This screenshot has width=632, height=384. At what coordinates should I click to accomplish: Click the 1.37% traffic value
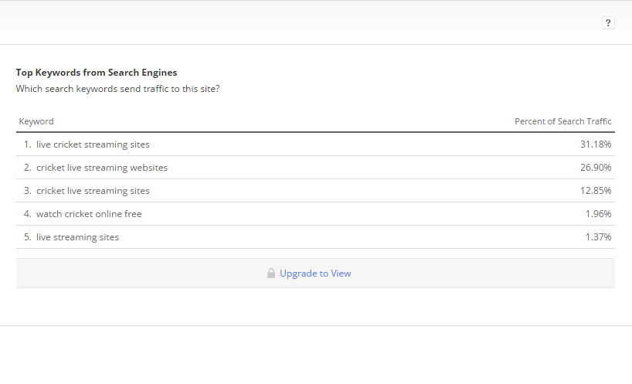click(x=599, y=237)
